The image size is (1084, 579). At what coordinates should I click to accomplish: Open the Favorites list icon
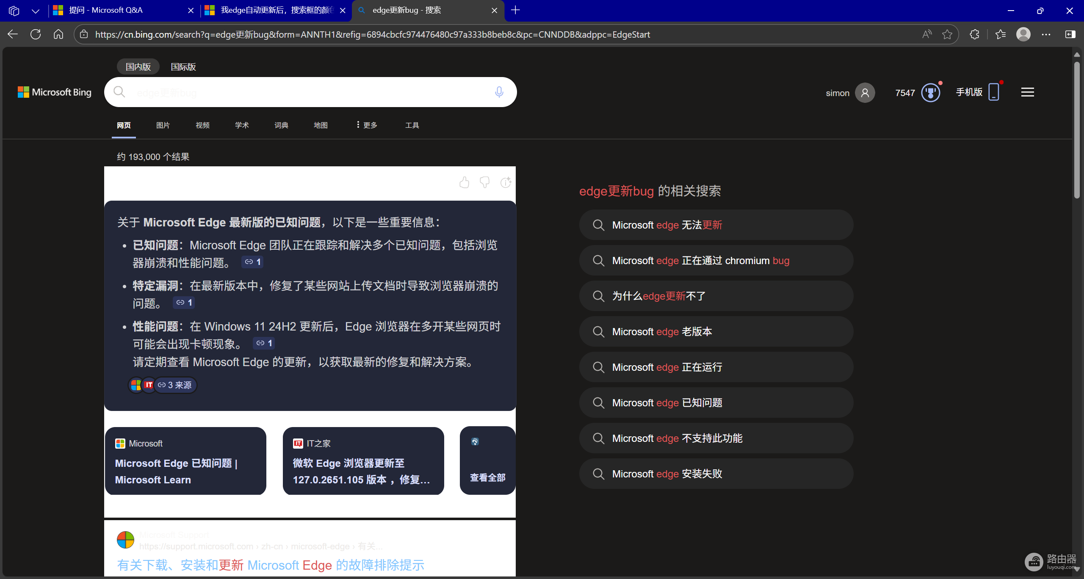pyautogui.click(x=1001, y=34)
